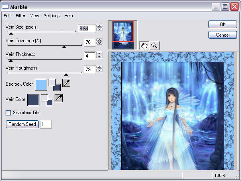This screenshot has height=181, width=241.
Task: Decrease Vein Roughness with down arrow
Action: pos(100,70)
